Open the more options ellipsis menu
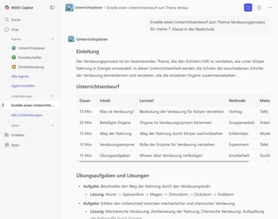Image resolution: width=278 pixels, height=219 pixels. [x=270, y=7]
